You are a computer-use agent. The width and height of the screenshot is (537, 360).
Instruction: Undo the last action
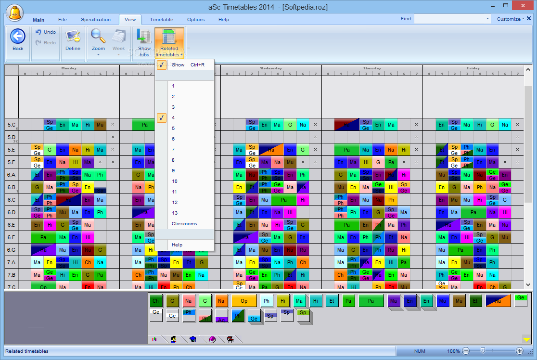tap(46, 32)
